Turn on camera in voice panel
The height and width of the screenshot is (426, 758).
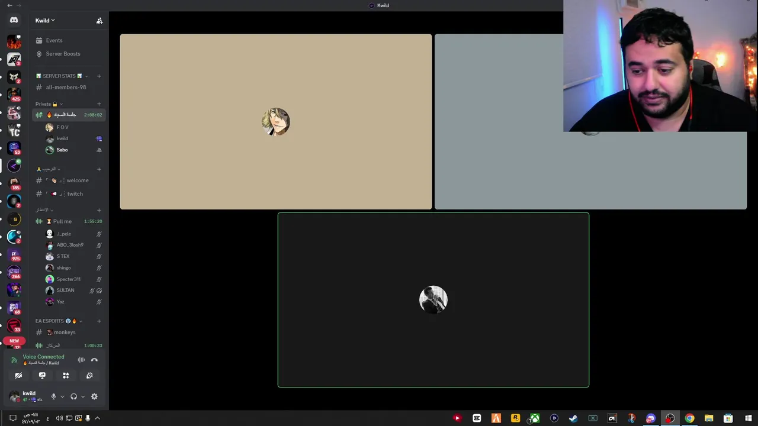tap(18, 375)
